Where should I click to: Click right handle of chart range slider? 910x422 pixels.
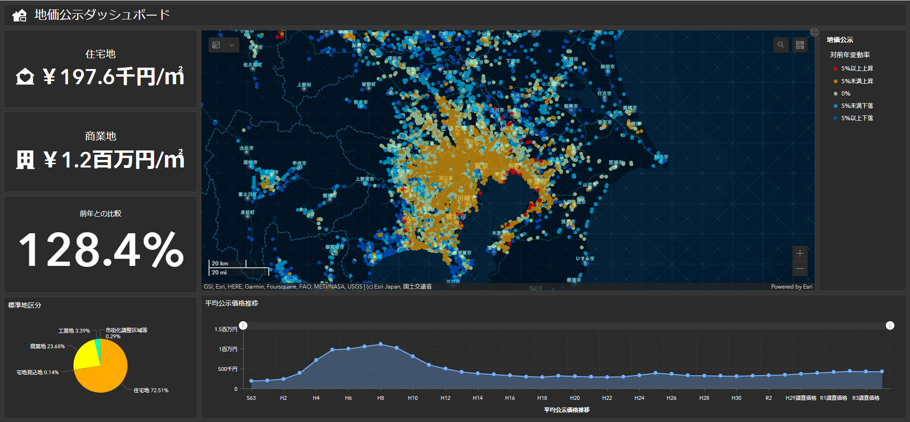pos(890,325)
